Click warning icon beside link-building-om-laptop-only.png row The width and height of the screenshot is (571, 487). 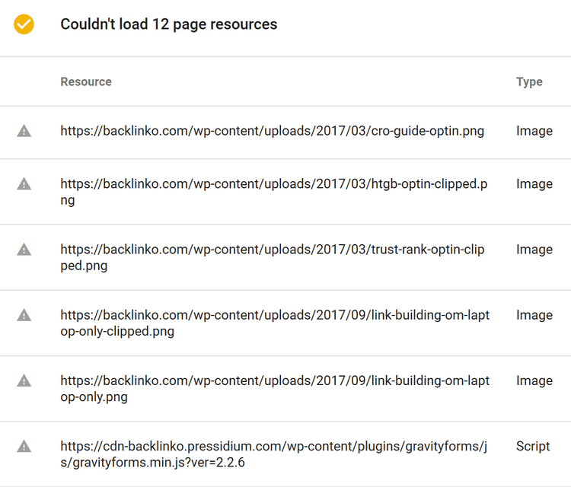[x=24, y=380]
